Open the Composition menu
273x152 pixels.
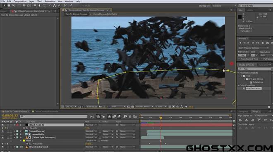tap(20, 1)
